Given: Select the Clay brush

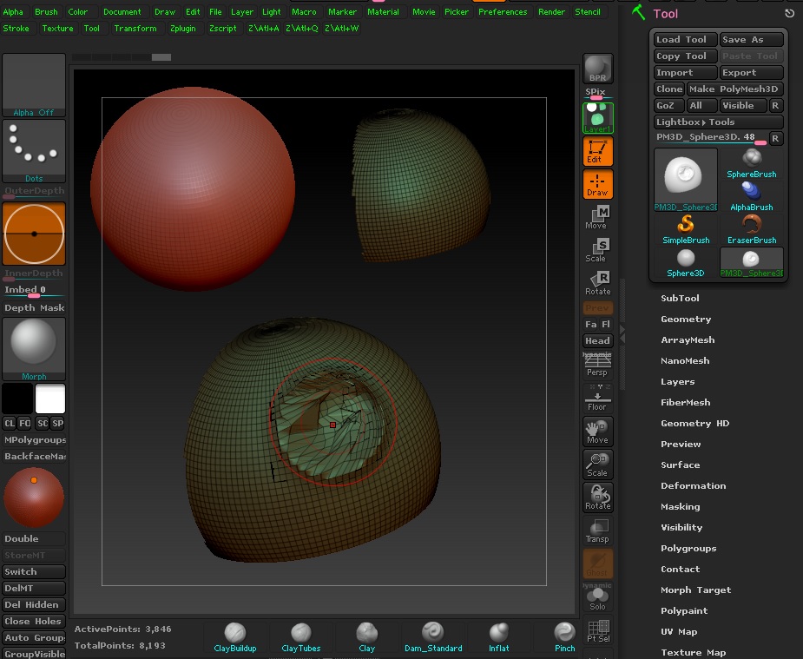Looking at the screenshot, I should [x=366, y=637].
